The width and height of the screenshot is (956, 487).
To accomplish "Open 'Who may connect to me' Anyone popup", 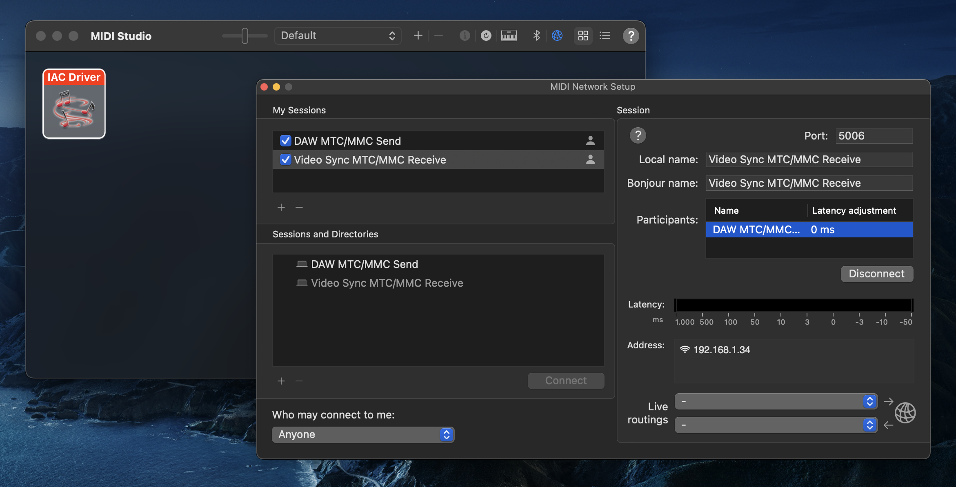I will click(363, 435).
